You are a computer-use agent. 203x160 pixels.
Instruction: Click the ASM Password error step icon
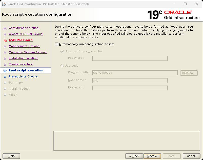coord(5,41)
